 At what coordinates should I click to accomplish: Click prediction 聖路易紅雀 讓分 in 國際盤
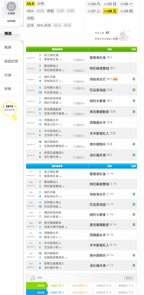tap(101, 58)
